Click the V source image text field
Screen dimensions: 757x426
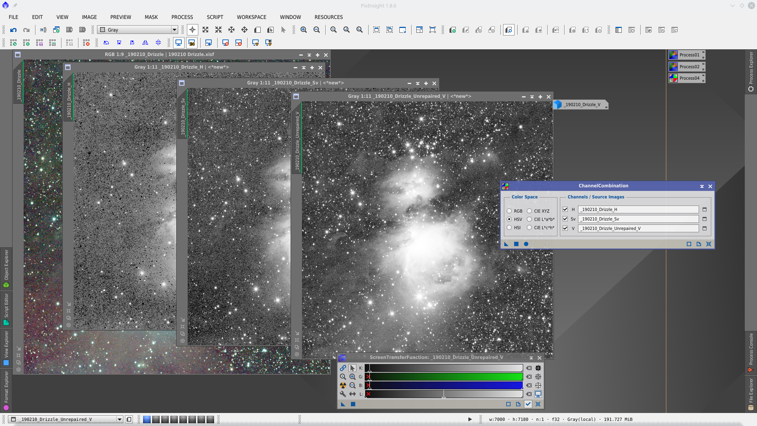pyautogui.click(x=638, y=228)
